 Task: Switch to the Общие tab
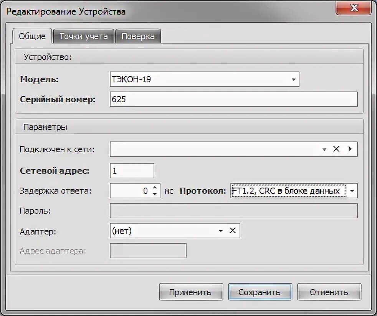pos(32,36)
